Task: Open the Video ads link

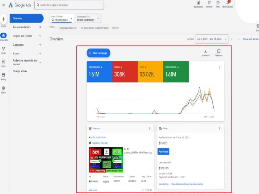Action: point(93,190)
